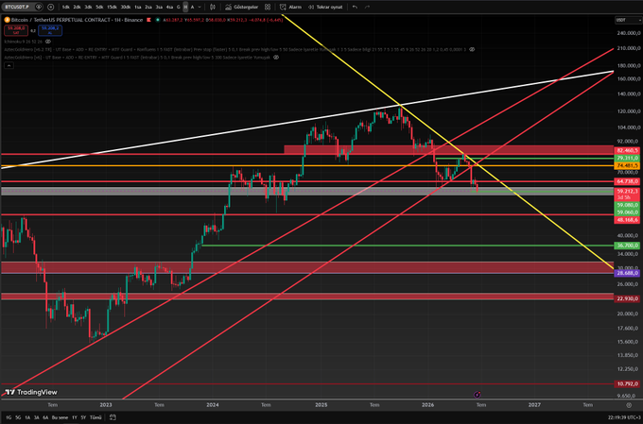Select the A monthly interval

[192, 7]
